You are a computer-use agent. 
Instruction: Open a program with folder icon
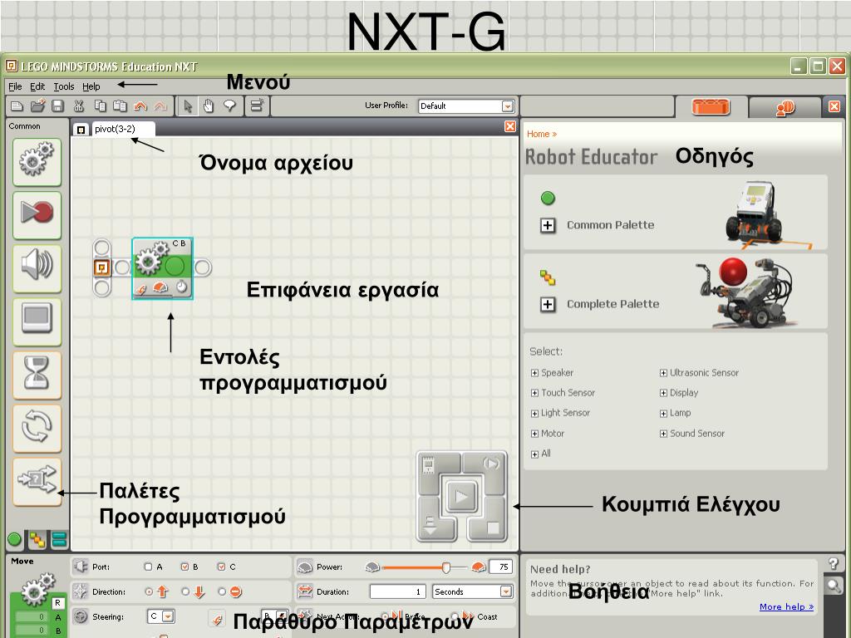click(37, 106)
